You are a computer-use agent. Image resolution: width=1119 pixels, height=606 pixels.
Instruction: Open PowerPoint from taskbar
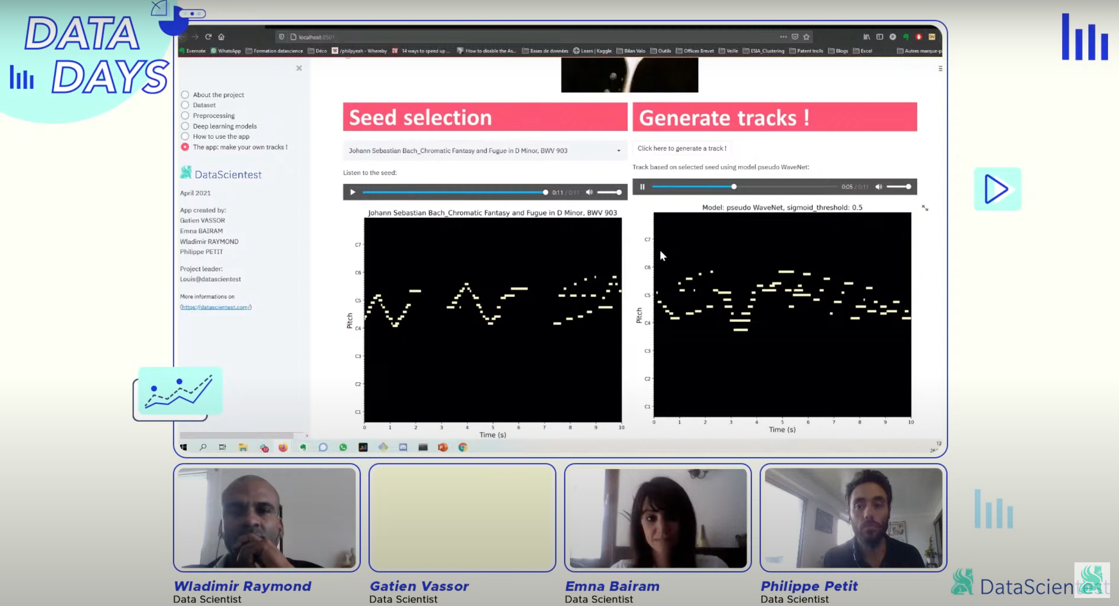point(443,447)
